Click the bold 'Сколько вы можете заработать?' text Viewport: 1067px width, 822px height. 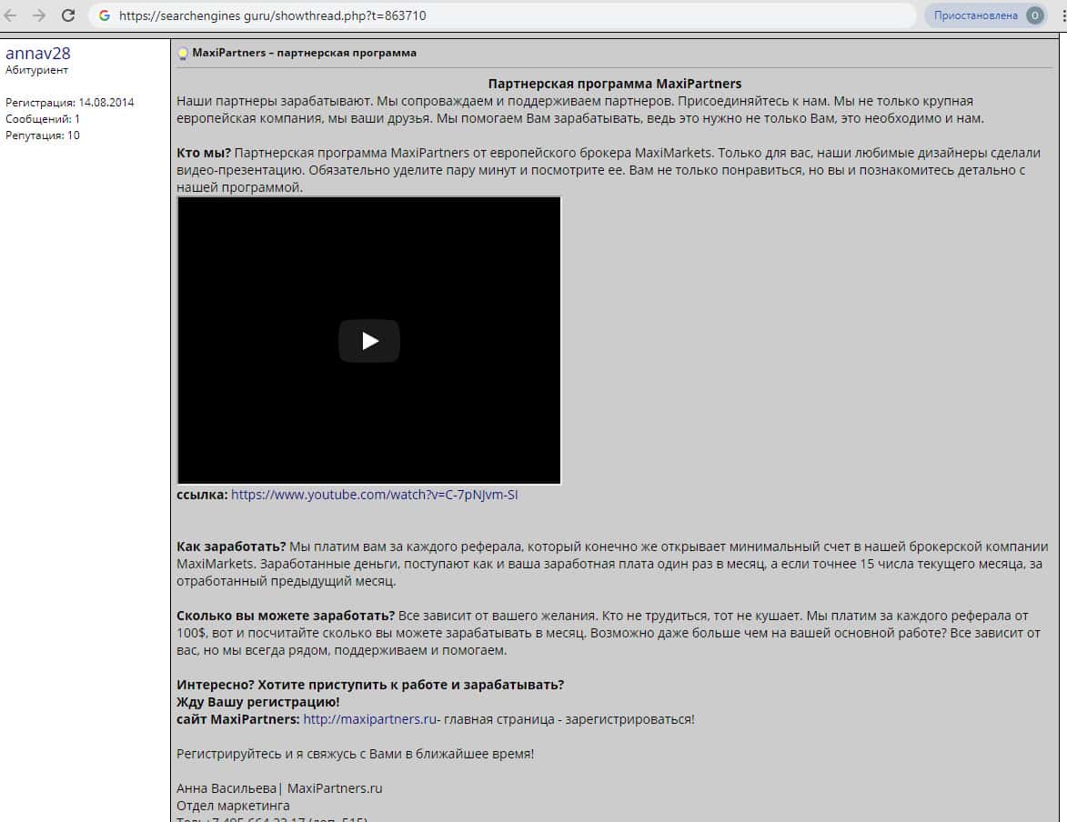pos(286,616)
